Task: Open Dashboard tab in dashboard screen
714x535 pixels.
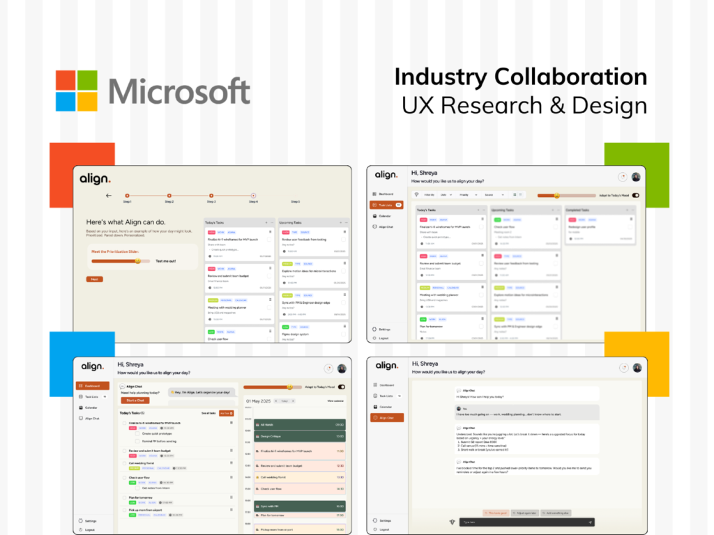Action: click(x=93, y=386)
